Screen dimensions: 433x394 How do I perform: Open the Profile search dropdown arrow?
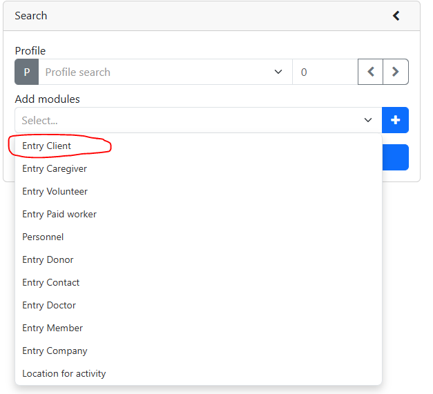pyautogui.click(x=278, y=72)
